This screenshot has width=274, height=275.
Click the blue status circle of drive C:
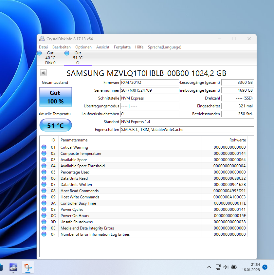point(67,53)
